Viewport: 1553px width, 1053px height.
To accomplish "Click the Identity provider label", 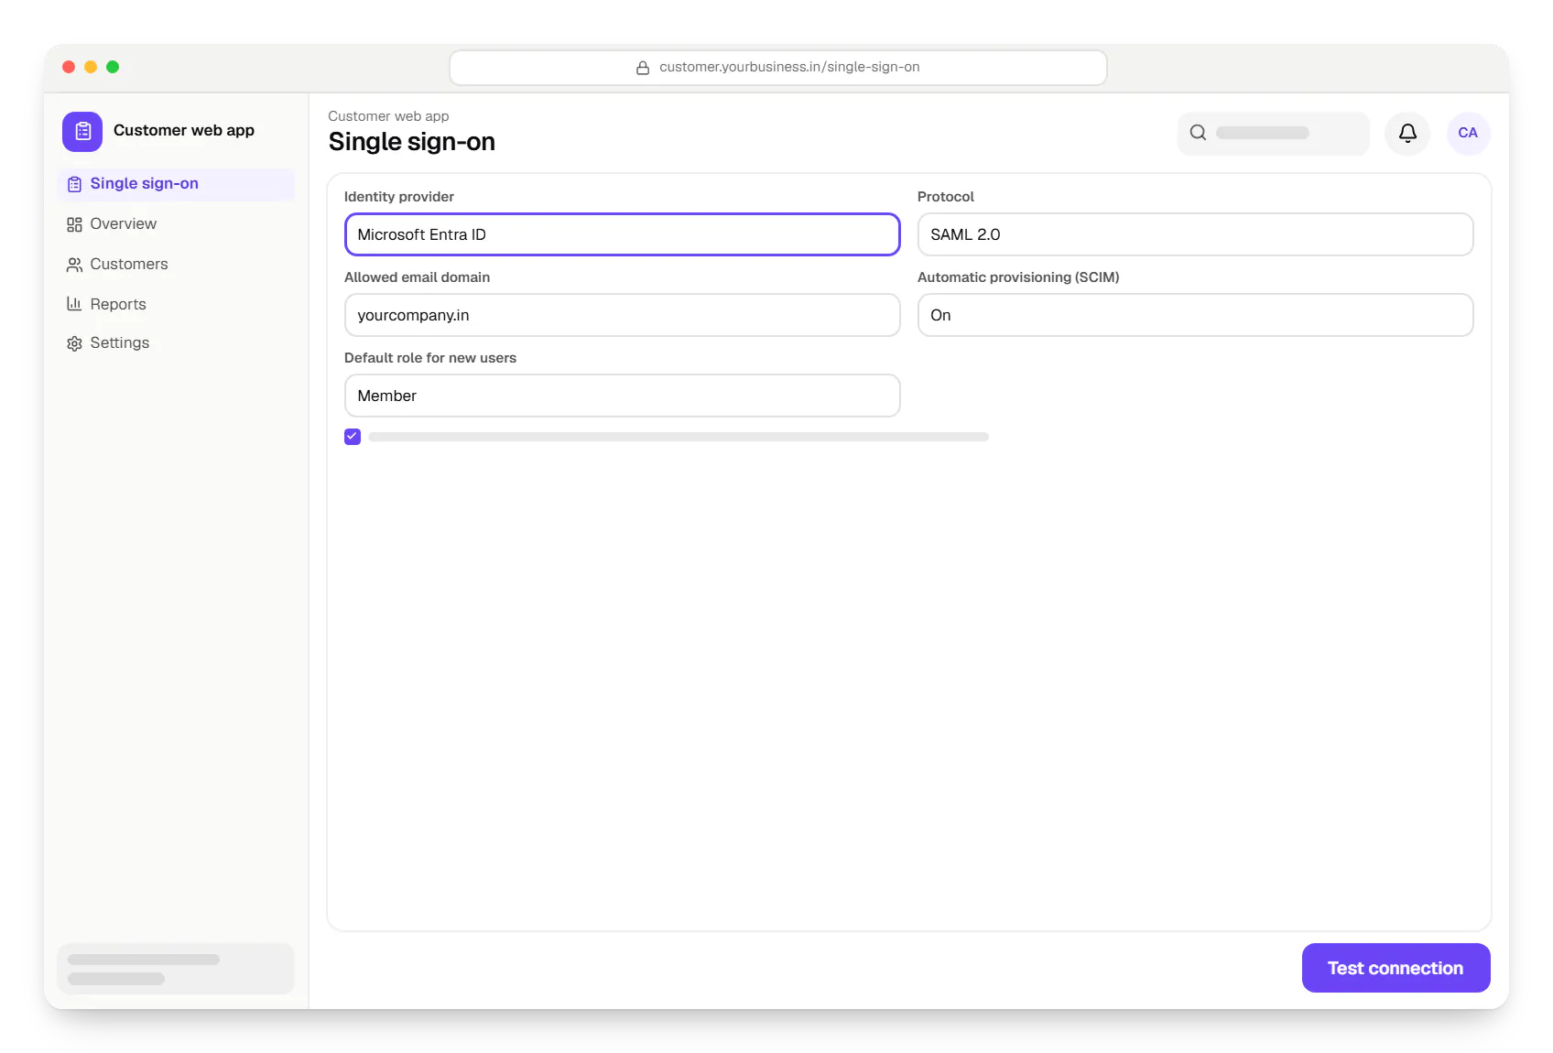I will click(399, 197).
